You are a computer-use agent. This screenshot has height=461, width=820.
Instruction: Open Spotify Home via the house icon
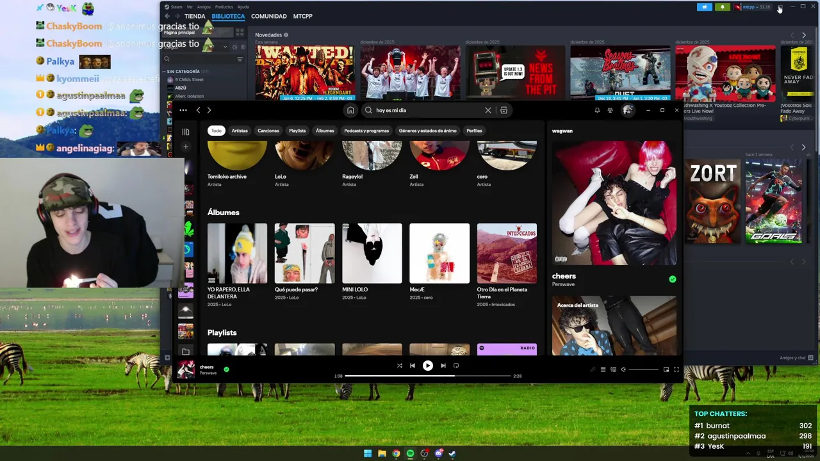point(350,110)
